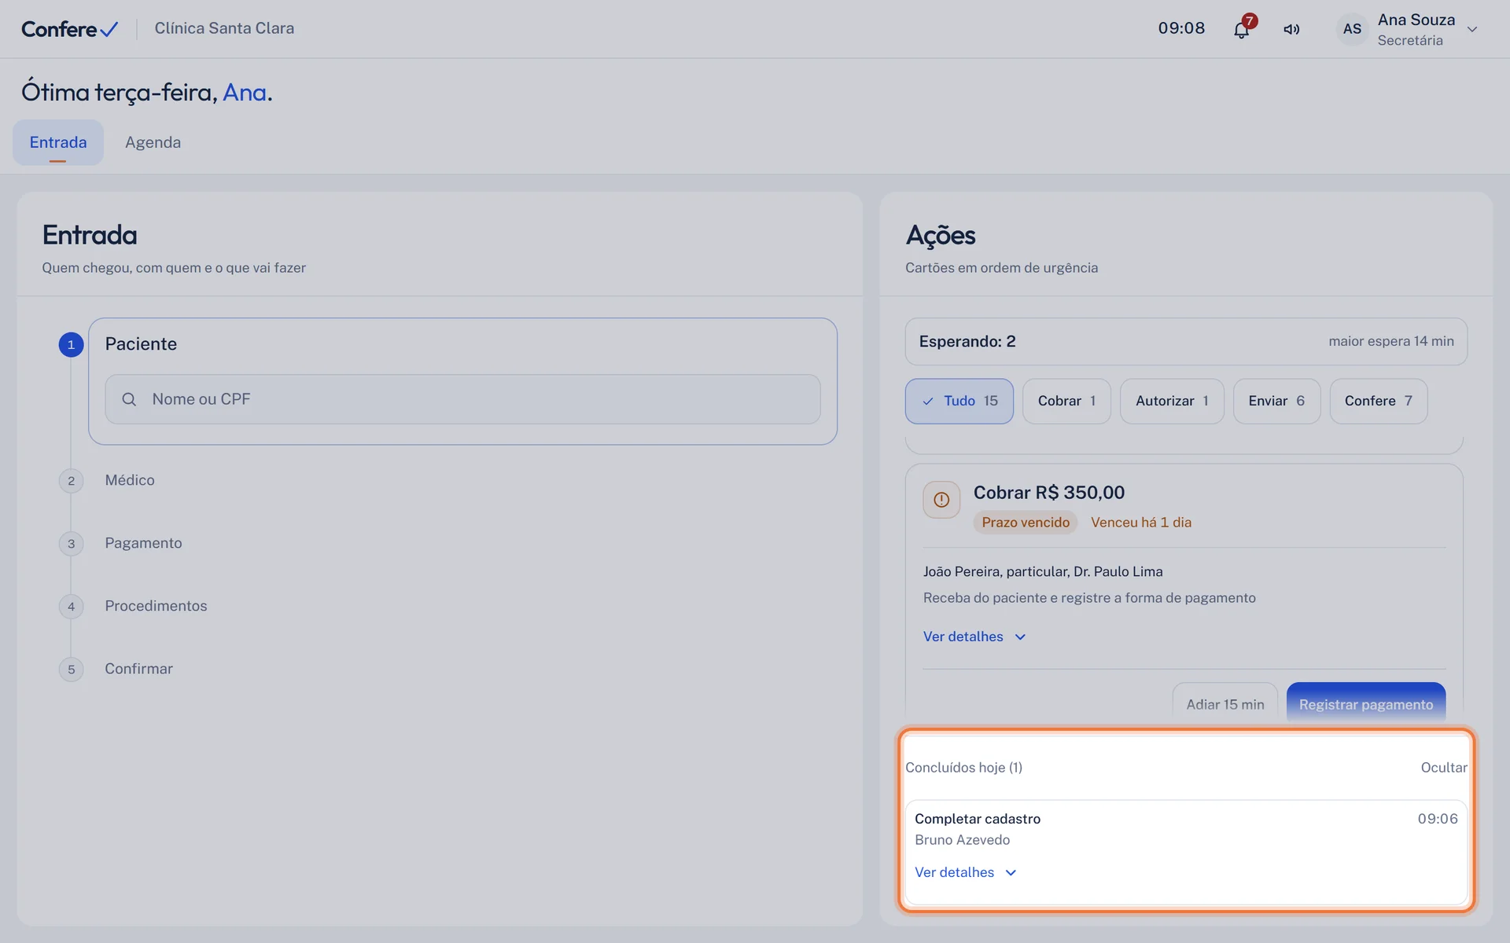
Task: Click the AS user avatar
Action: click(1352, 29)
